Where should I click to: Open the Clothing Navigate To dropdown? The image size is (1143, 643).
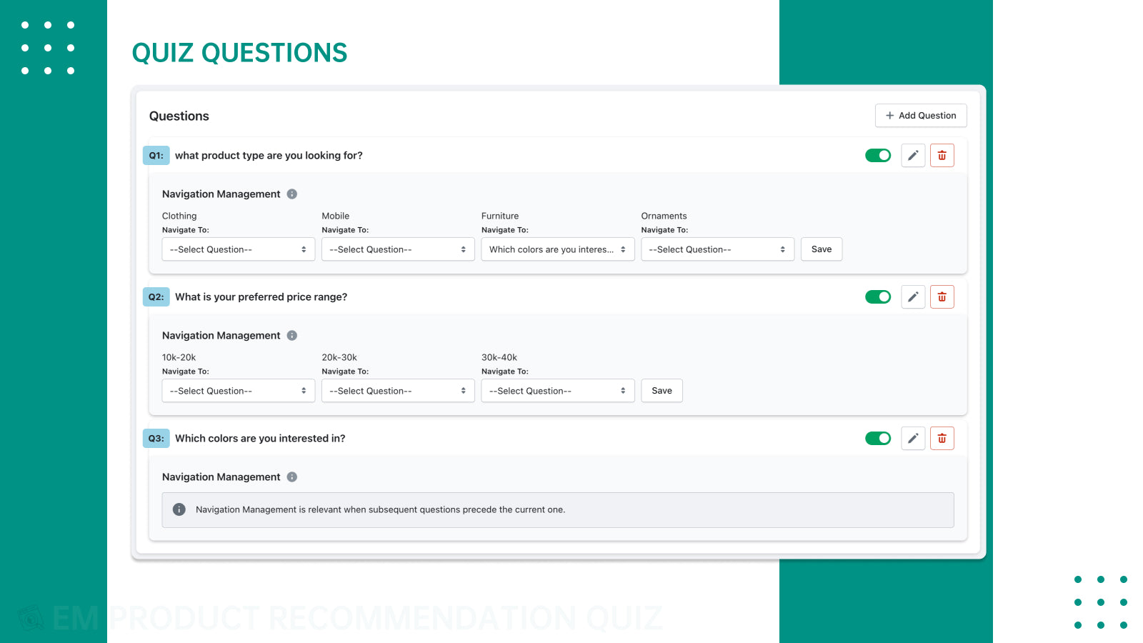pos(238,249)
